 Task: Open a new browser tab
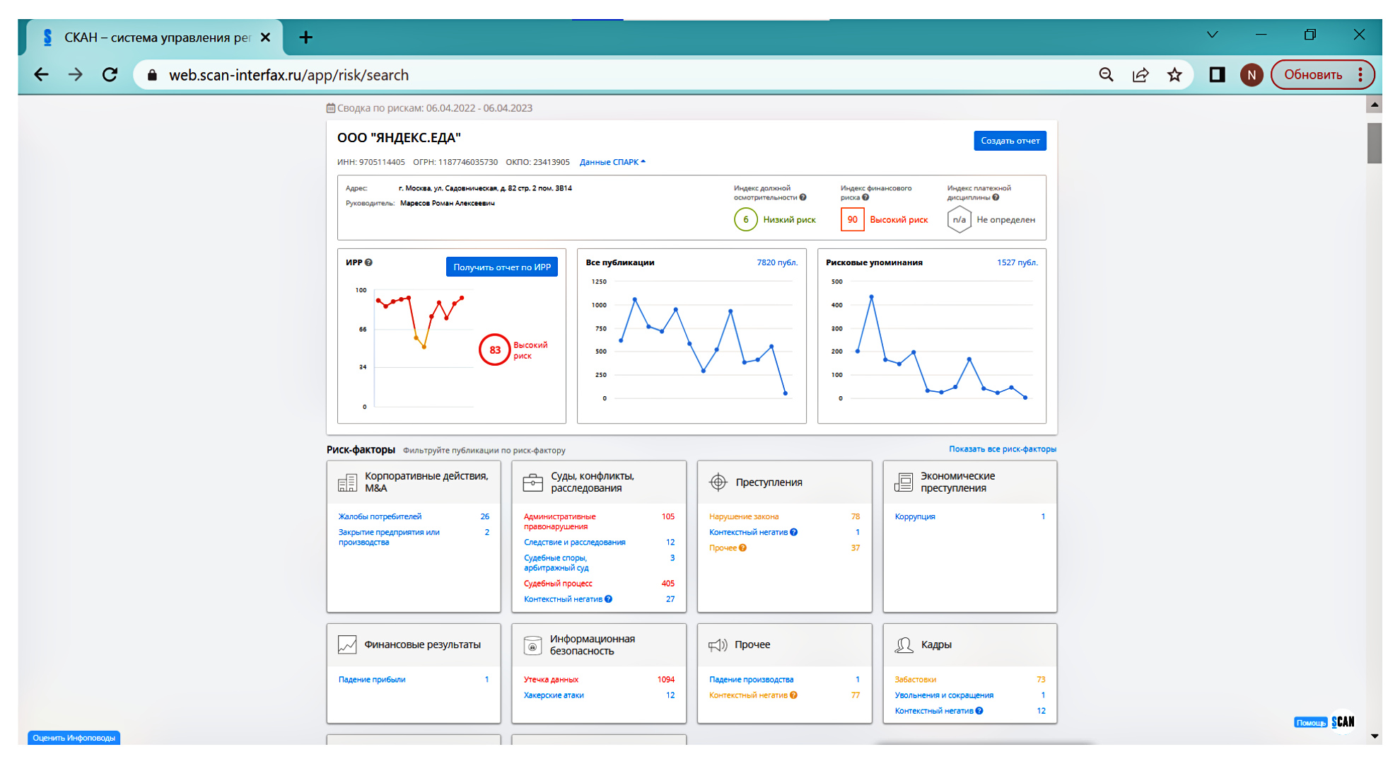coord(305,37)
